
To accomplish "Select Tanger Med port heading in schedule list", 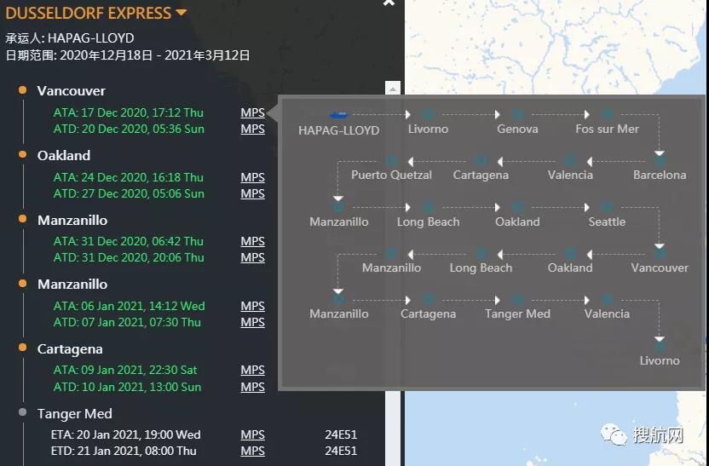I will [x=75, y=413].
